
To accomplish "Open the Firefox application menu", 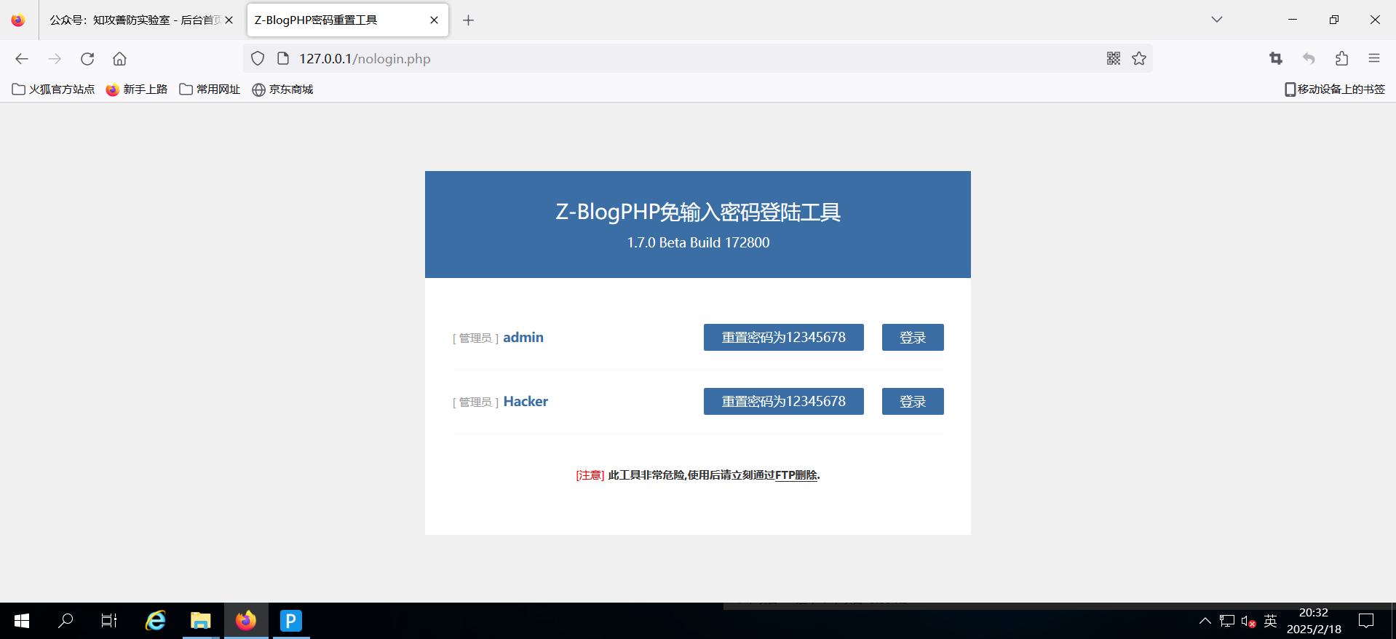I will [1374, 59].
